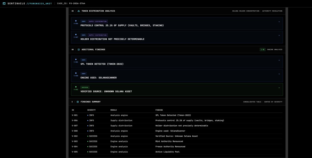The height and width of the screenshot is (158, 312).
Task: Click the 'Protocols control 25.1% of supply' card title
Action: click(x=122, y=25)
